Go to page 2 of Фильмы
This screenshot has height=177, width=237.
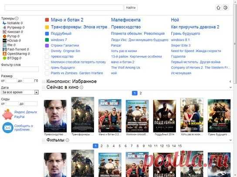(102, 146)
